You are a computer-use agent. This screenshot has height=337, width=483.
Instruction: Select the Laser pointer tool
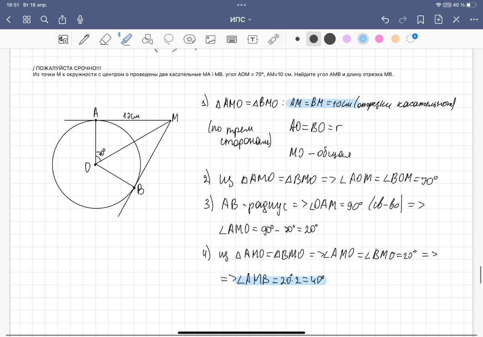274,39
